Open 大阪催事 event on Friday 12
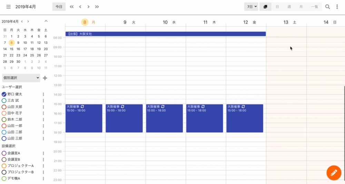This screenshot has height=184, width=345. click(x=245, y=118)
